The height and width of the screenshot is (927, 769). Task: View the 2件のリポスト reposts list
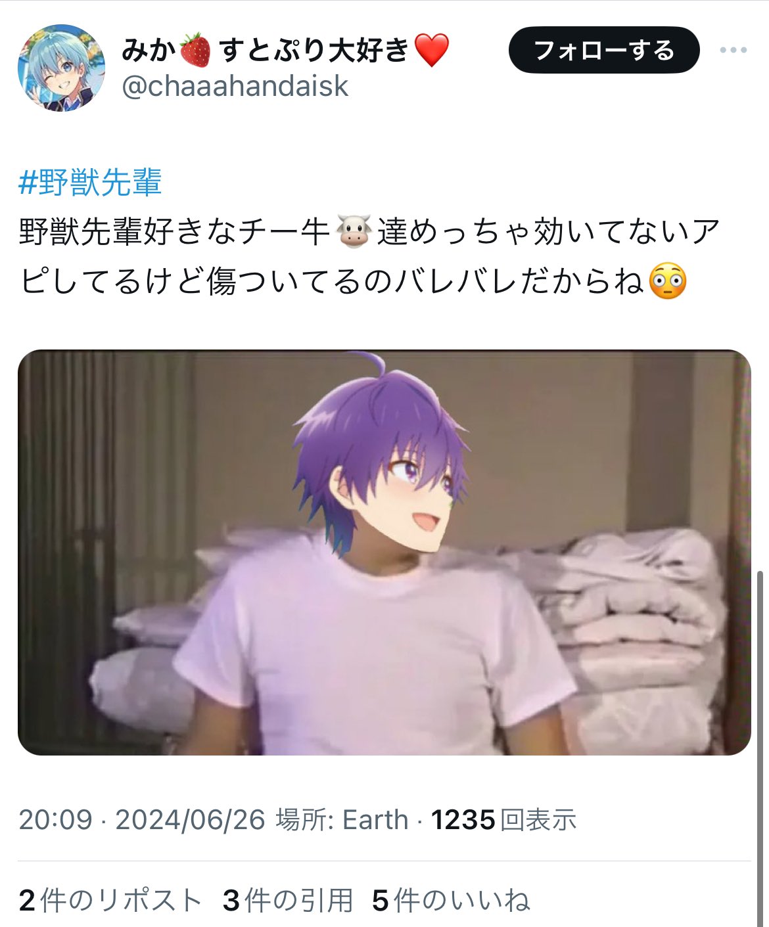click(x=110, y=900)
